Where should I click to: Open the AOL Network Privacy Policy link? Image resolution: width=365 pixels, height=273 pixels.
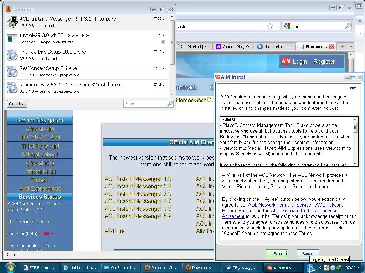[237, 210]
